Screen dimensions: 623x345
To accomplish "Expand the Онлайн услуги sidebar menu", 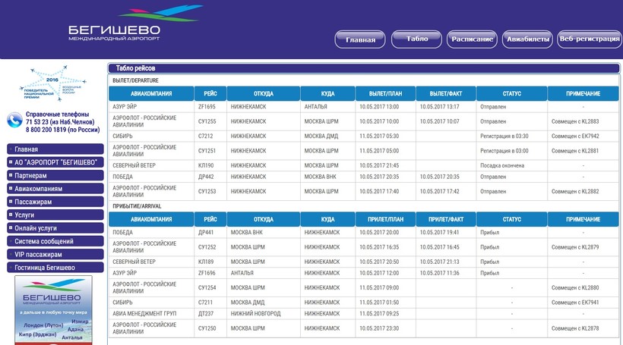I will coord(55,228).
